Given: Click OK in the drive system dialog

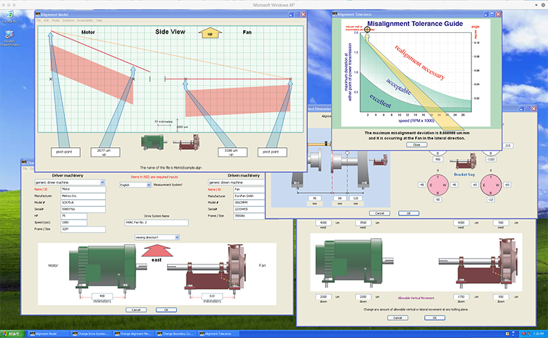Looking at the screenshot, I should 165,310.
